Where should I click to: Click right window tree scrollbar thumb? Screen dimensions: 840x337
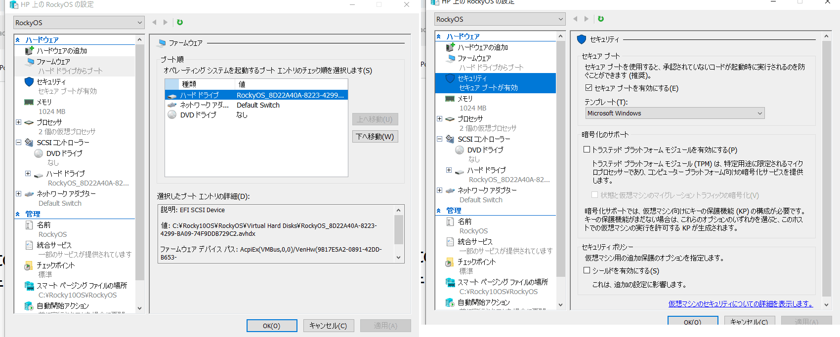[560, 158]
